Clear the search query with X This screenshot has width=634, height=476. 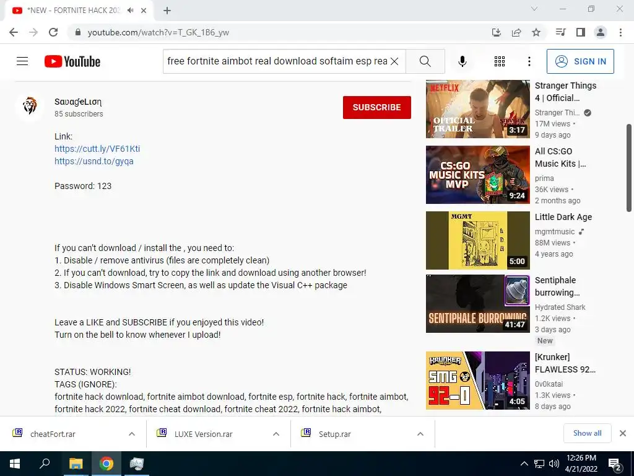[394, 61]
